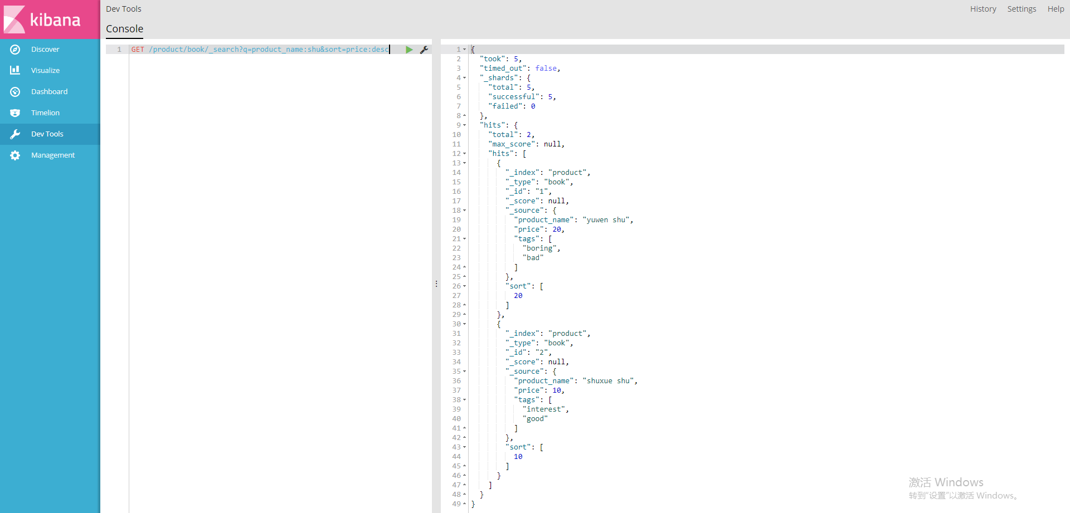Click the Kibana logo
The width and height of the screenshot is (1070, 513).
tap(42, 19)
